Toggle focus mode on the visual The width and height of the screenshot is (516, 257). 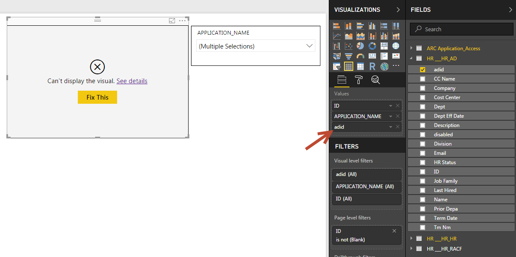pos(172,20)
